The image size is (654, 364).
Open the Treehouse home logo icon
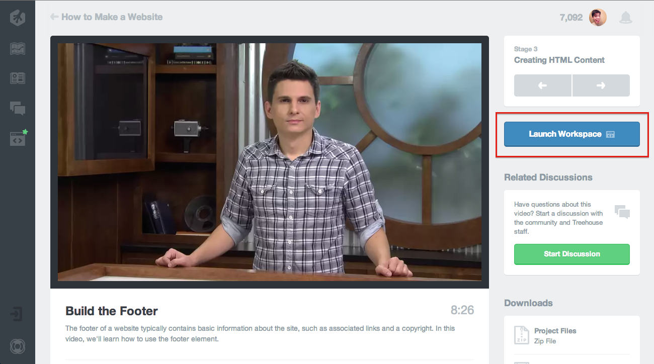(18, 18)
